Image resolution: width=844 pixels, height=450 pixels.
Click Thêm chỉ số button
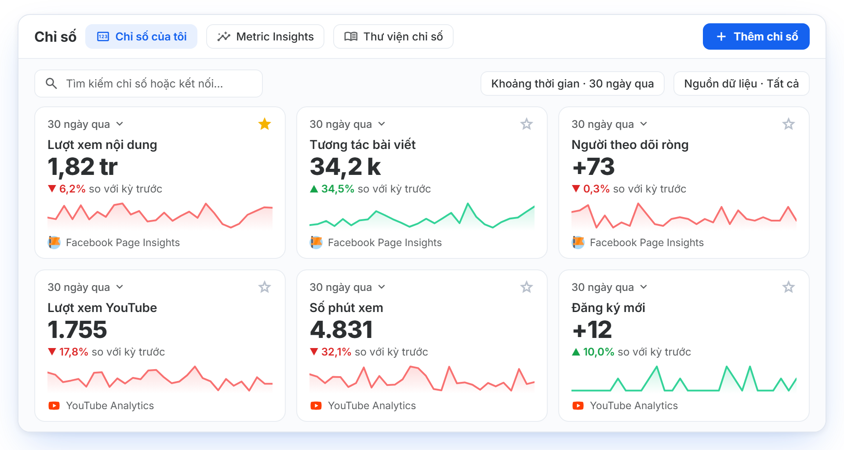[x=756, y=36]
